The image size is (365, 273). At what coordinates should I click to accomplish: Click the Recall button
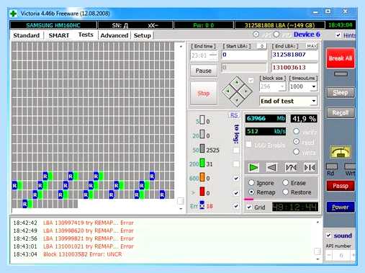click(341, 112)
